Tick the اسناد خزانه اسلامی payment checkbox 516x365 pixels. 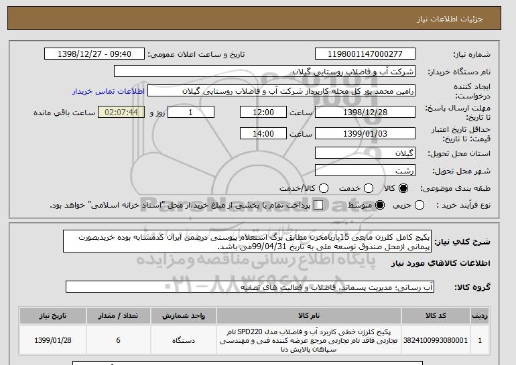[318, 205]
